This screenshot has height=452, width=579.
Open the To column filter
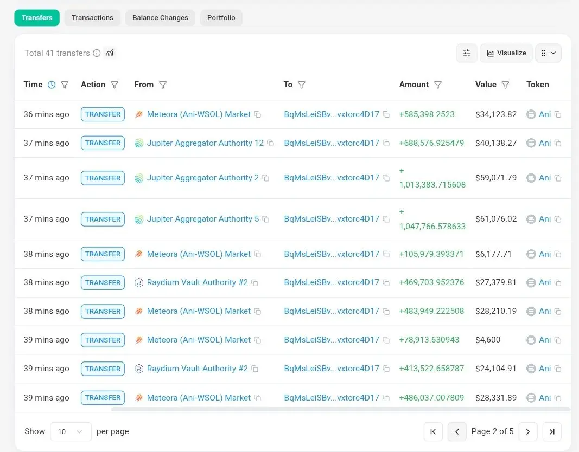[302, 85]
